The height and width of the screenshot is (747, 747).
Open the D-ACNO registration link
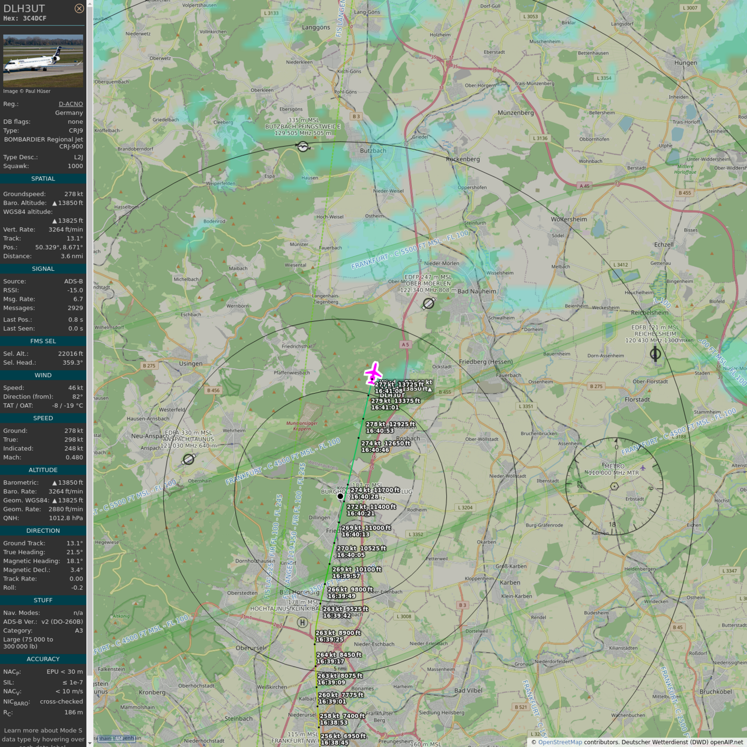click(x=71, y=104)
